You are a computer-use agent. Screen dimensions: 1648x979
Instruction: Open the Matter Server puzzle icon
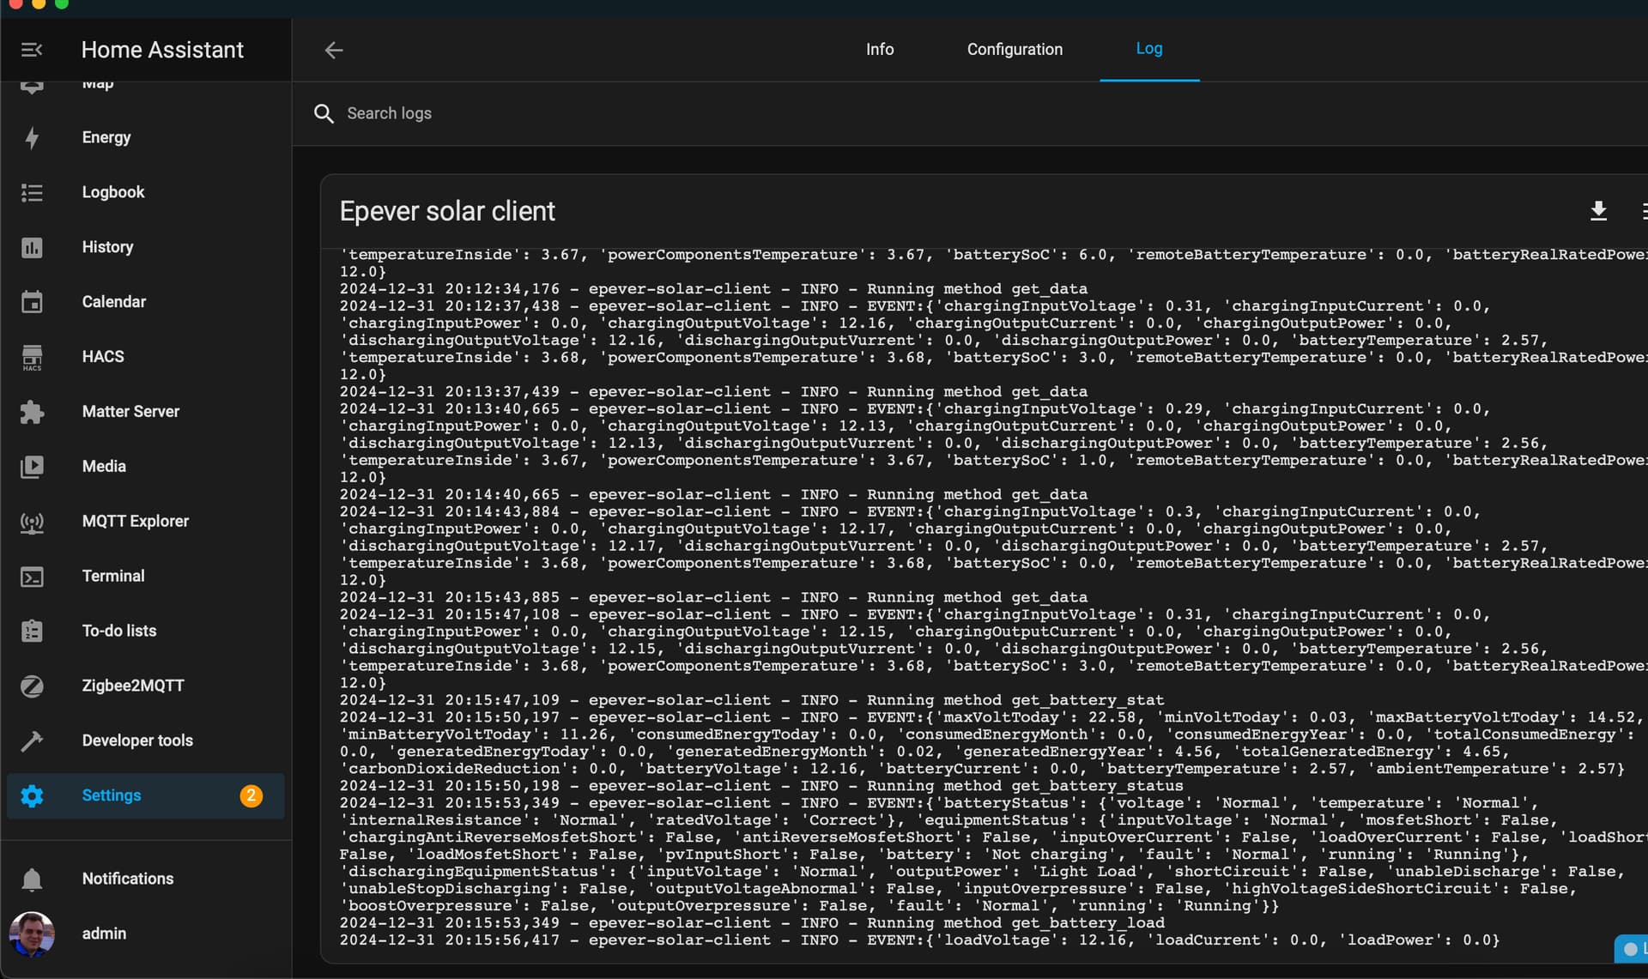point(32,412)
